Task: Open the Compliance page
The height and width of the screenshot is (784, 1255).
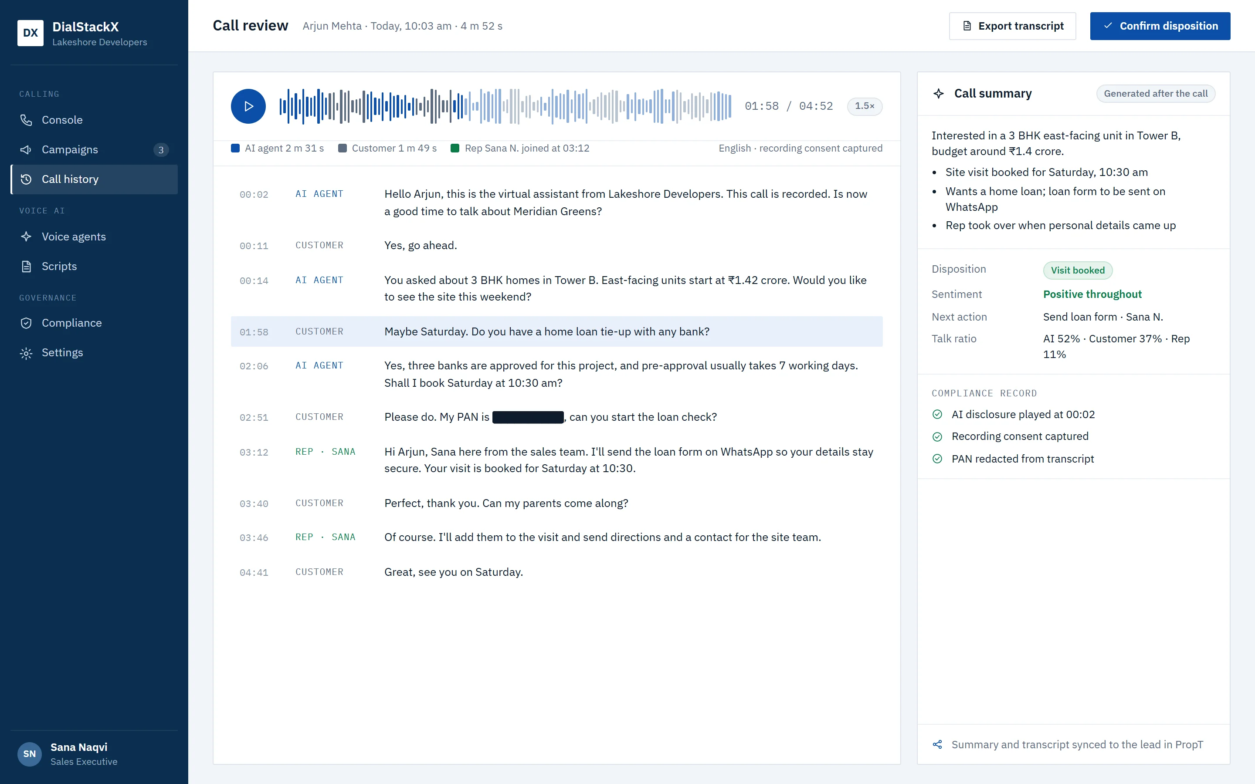Action: [x=94, y=322]
